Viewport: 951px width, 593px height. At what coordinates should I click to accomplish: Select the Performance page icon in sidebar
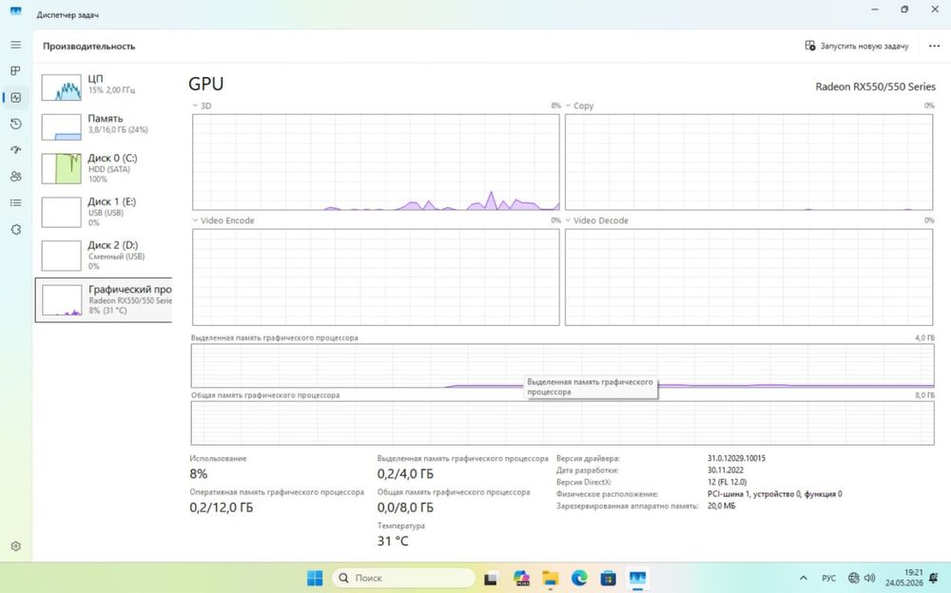click(16, 98)
